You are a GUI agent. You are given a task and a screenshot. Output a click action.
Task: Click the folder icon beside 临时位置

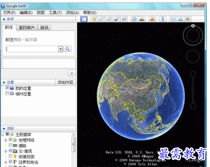click(x=12, y=93)
